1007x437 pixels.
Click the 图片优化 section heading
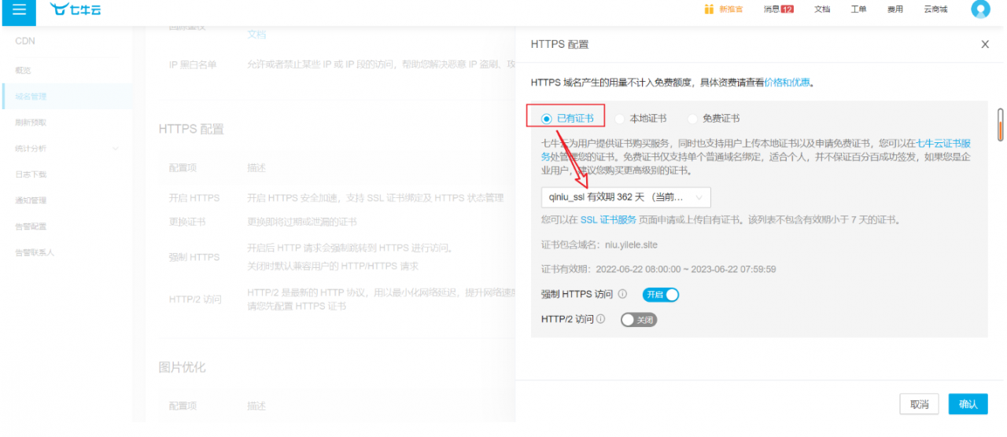pyautogui.click(x=182, y=367)
